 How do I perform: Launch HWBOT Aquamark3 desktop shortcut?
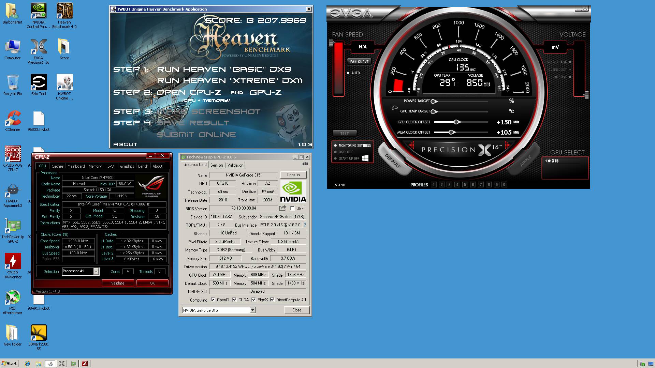[x=13, y=195]
